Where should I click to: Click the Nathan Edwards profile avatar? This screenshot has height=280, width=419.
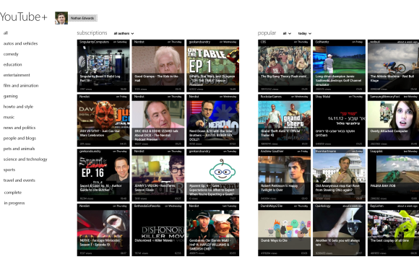pyautogui.click(x=61, y=18)
